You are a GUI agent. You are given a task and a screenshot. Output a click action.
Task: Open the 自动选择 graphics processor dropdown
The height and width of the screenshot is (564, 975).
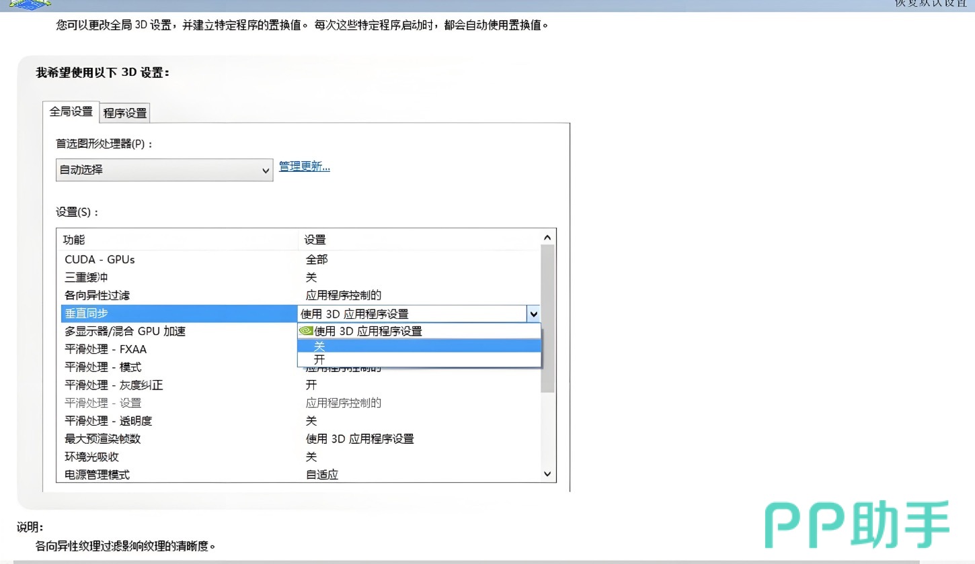coord(164,170)
